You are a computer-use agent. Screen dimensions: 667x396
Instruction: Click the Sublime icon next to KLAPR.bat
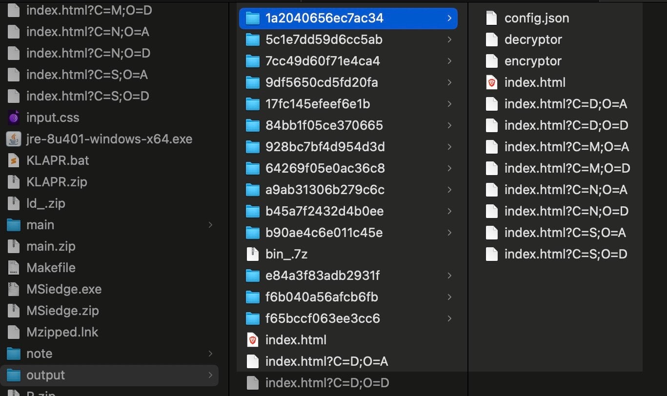point(14,160)
